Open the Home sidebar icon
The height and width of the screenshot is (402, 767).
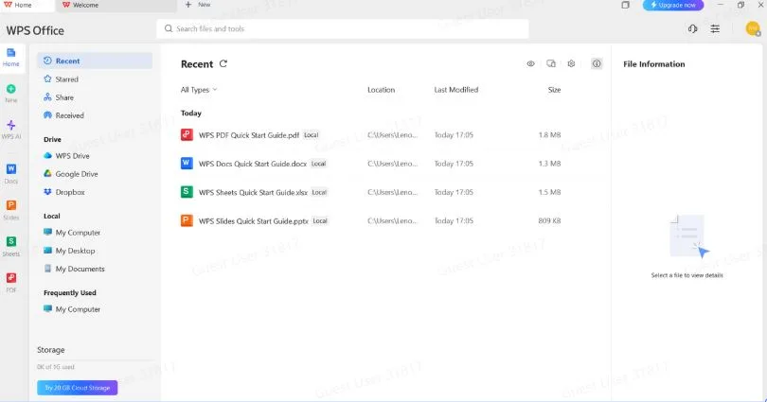tap(10, 57)
